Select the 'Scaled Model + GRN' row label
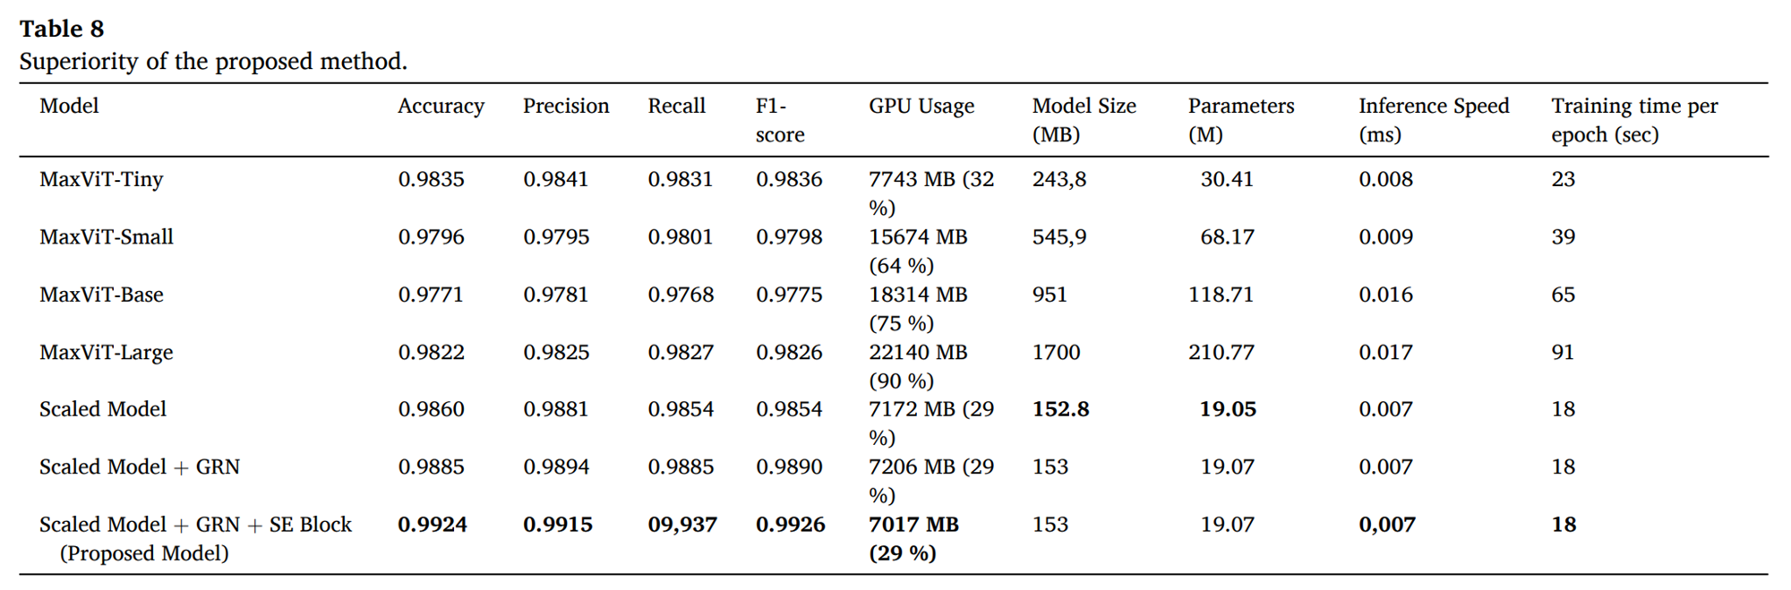This screenshot has width=1791, height=590. (x=140, y=466)
